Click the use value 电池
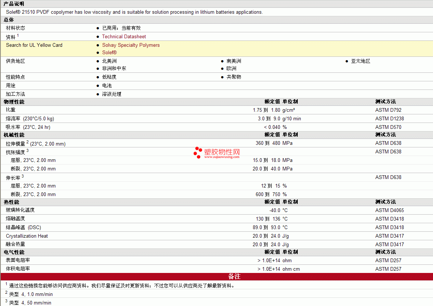This screenshot has height=306, width=433. [x=107, y=85]
